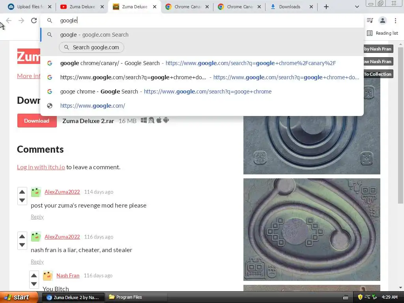Expand the tab search chevron
The height and width of the screenshot is (303, 404).
[x=357, y=7]
